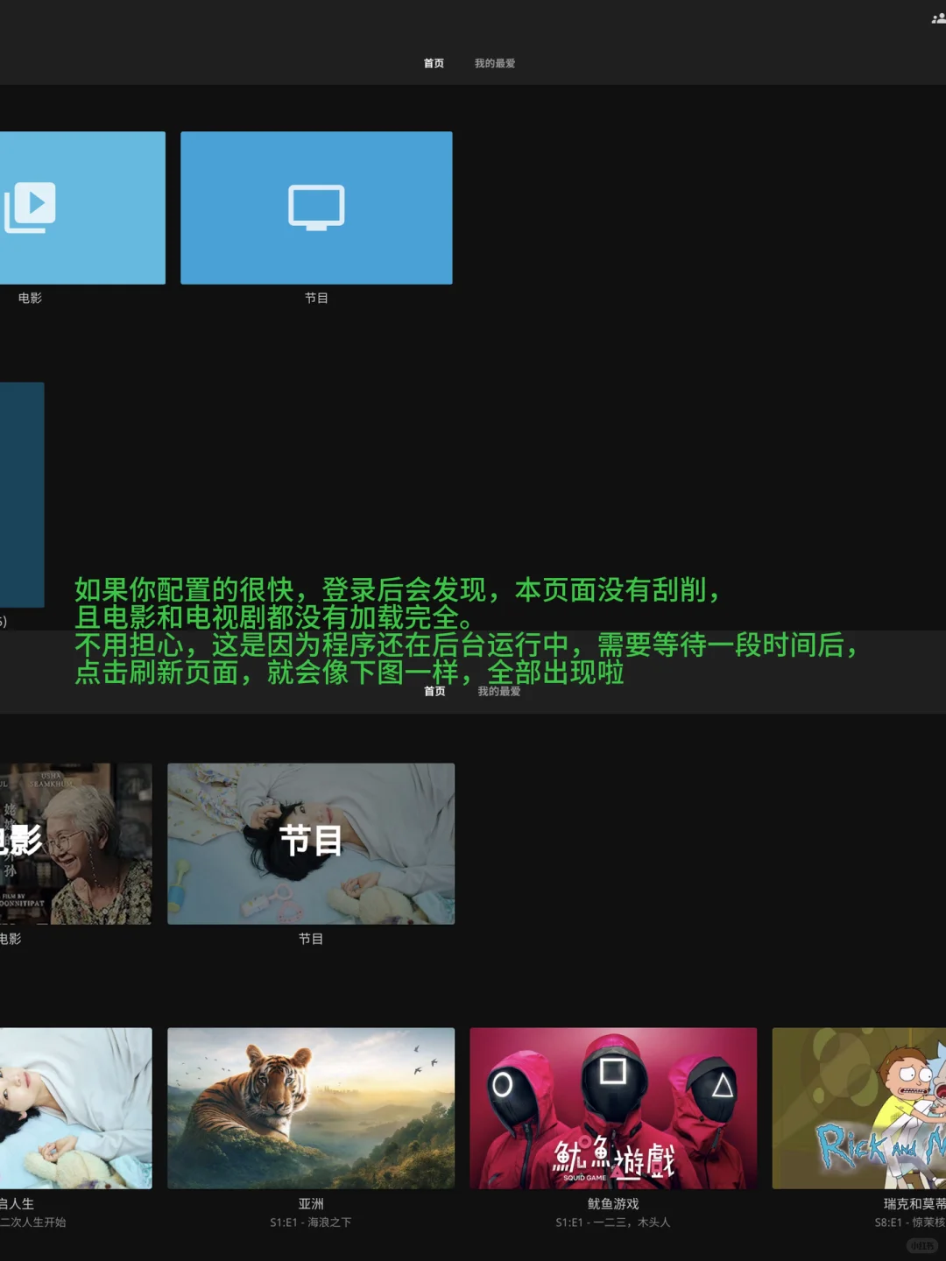Open the dark blue placeholder card at left
This screenshot has width=946, height=1261.
point(22,495)
